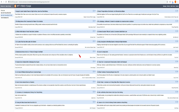The image size is (179, 112).
Task: Star article 18 Britain Vows to Catch Up
Action: pos(176,92)
